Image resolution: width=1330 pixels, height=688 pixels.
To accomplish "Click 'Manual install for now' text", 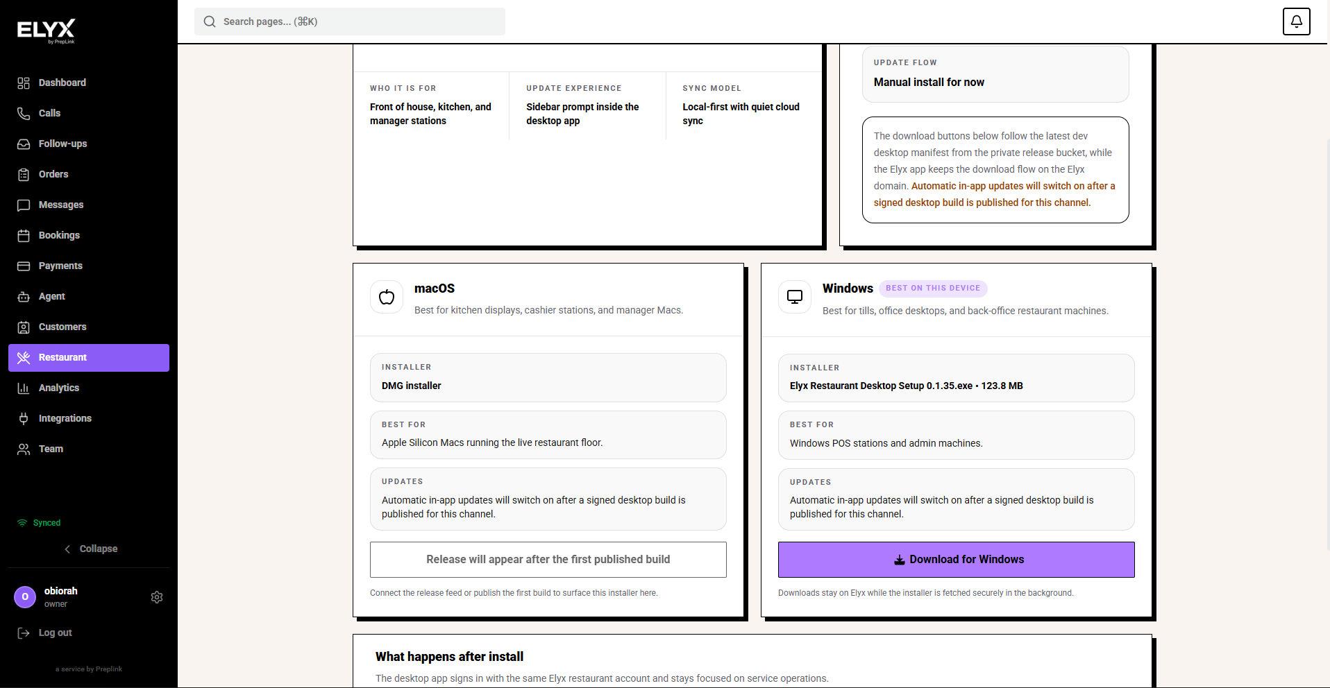I will pyautogui.click(x=929, y=83).
